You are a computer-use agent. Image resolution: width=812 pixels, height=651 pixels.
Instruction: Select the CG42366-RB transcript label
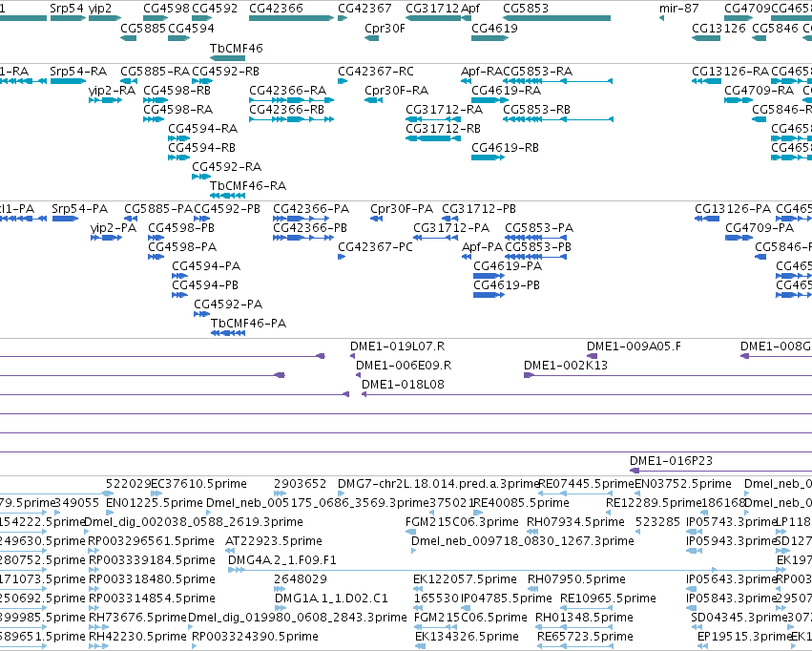[286, 110]
